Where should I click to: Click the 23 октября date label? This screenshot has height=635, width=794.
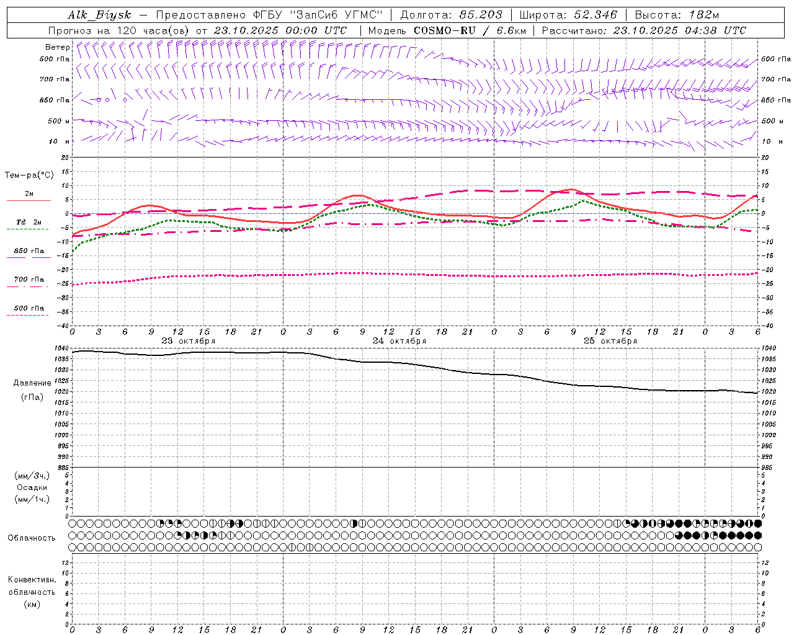[189, 341]
